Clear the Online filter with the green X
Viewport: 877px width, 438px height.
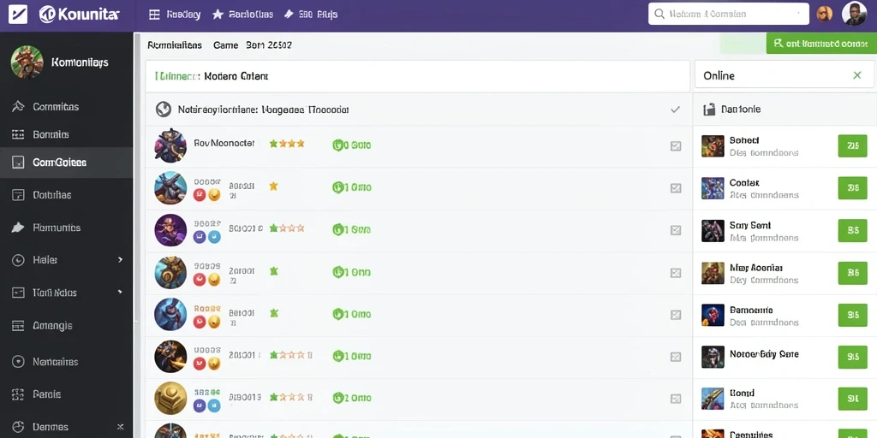click(856, 75)
